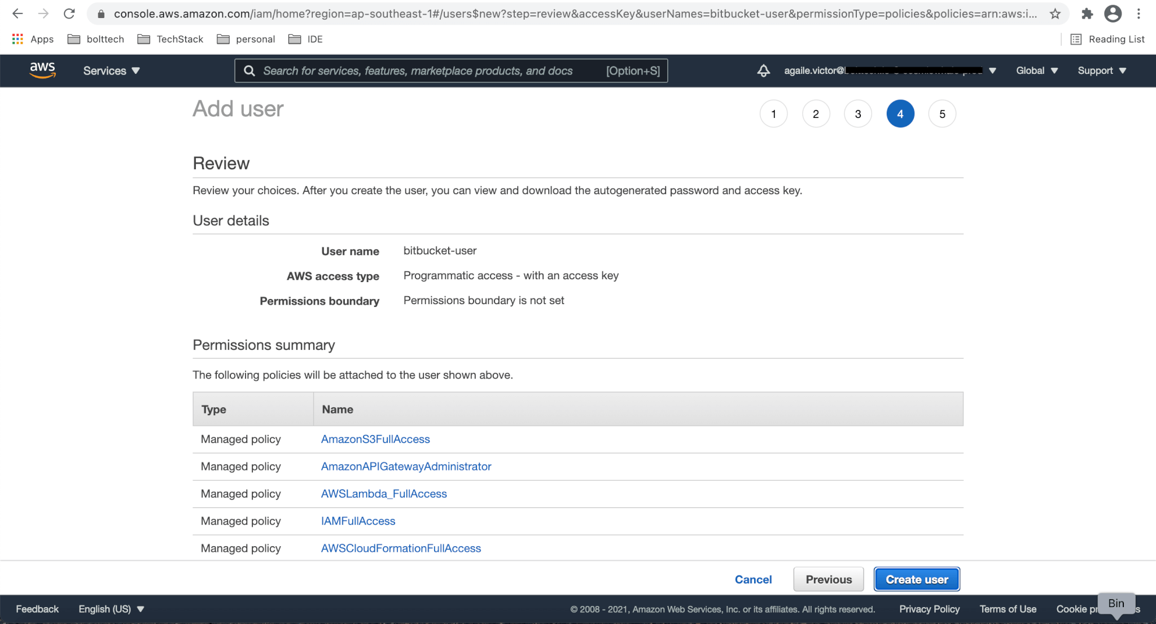This screenshot has width=1156, height=624.
Task: Open Chrome extensions puzzle icon
Action: [1087, 14]
